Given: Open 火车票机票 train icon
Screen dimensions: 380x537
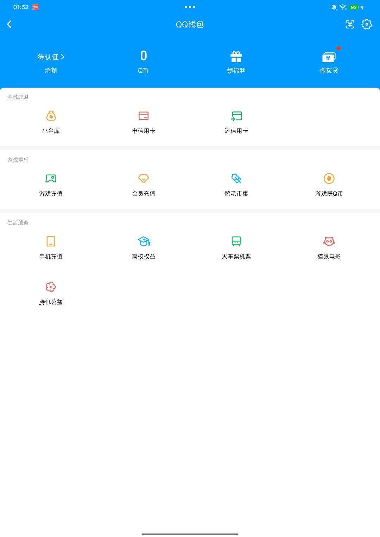Looking at the screenshot, I should click(236, 241).
